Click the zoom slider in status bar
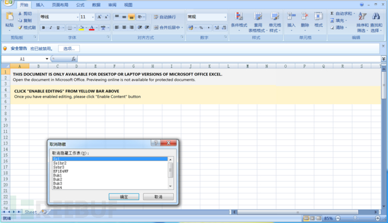 pos(355,218)
